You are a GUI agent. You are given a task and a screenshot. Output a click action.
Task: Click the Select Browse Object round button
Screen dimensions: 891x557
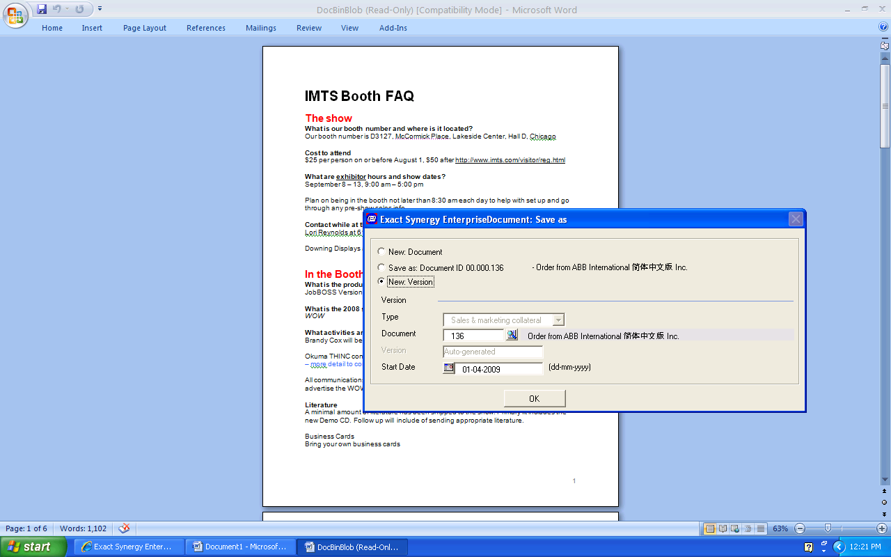tap(885, 502)
